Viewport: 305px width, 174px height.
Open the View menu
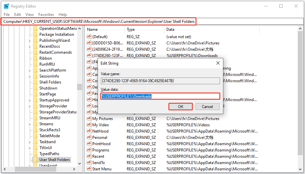coord(29,15)
